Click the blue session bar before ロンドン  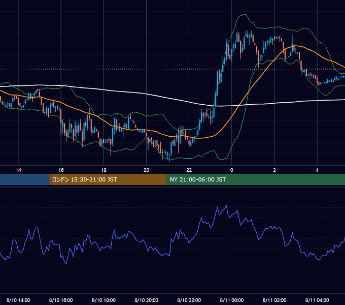point(25,179)
